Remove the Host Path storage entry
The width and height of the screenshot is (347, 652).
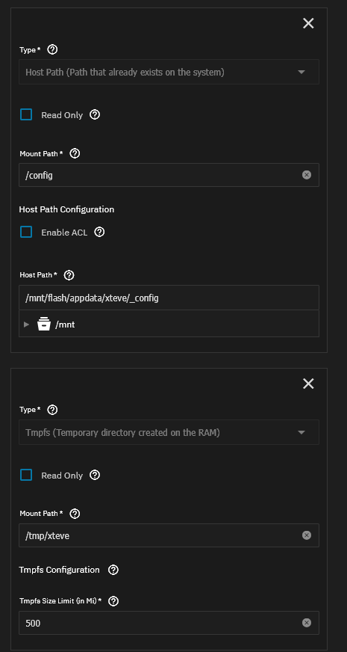308,23
